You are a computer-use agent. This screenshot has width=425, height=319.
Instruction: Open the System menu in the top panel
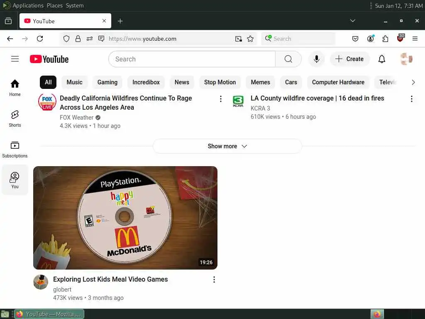(75, 6)
